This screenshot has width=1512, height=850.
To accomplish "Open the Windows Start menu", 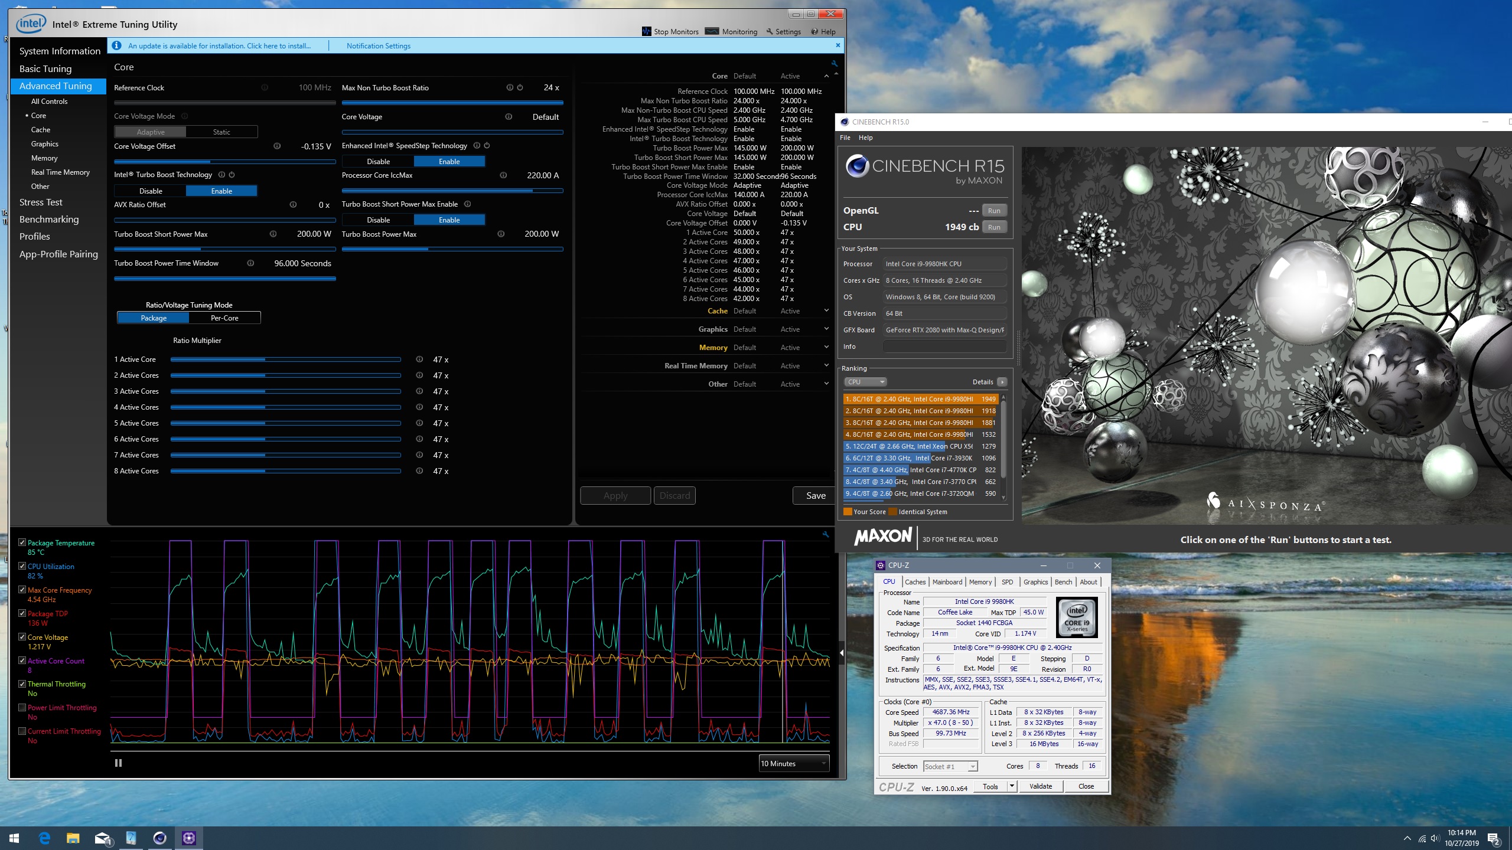I will coord(14,838).
